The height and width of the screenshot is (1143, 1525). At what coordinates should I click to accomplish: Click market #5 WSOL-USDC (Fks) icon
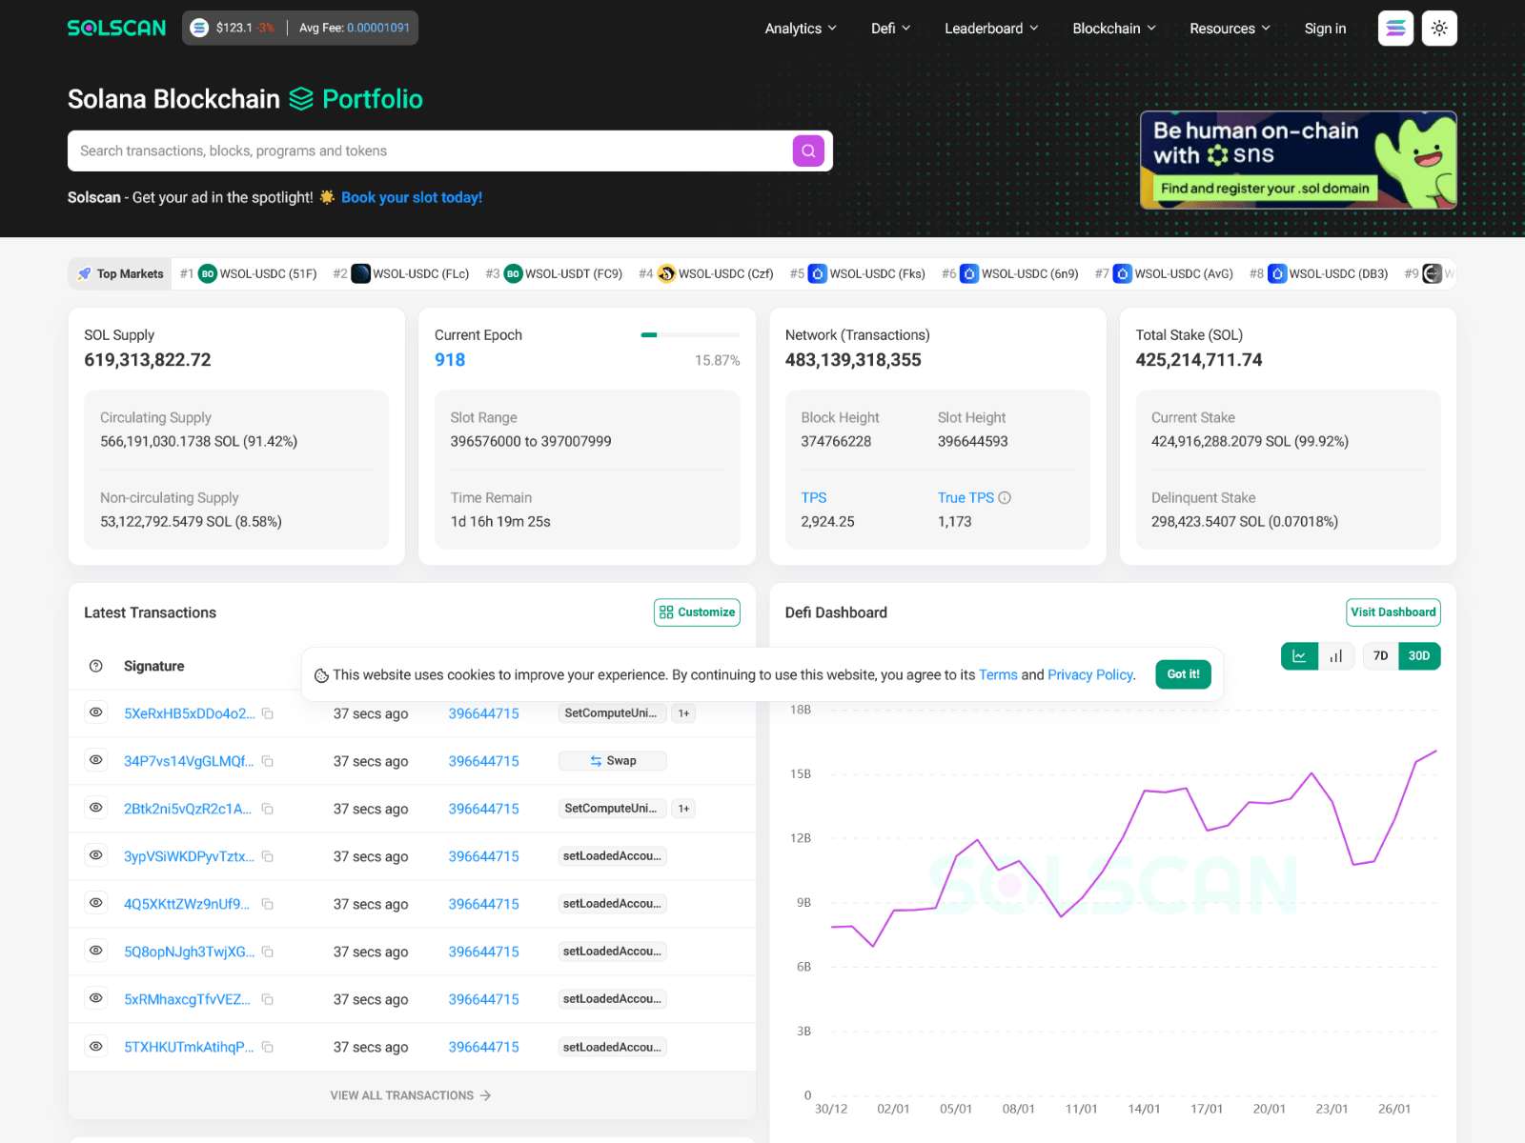(818, 273)
